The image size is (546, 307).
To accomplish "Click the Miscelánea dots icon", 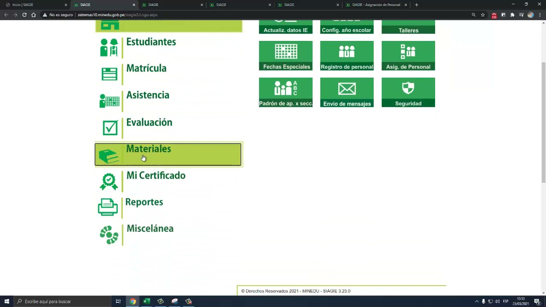I will [109, 235].
